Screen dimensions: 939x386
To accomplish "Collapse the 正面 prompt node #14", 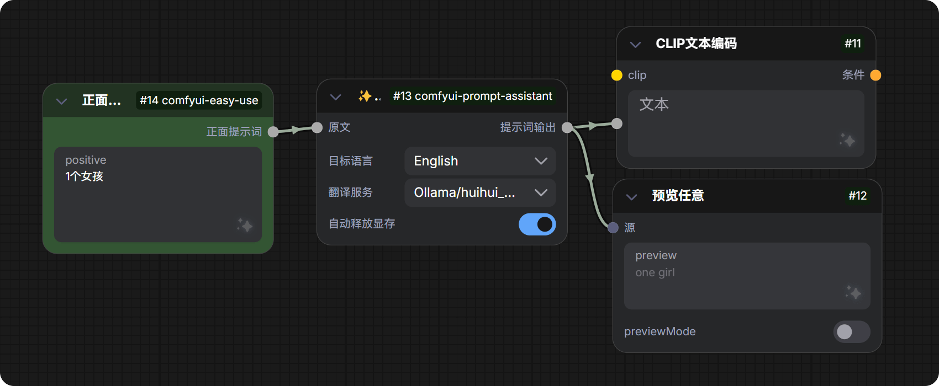I will (x=62, y=101).
